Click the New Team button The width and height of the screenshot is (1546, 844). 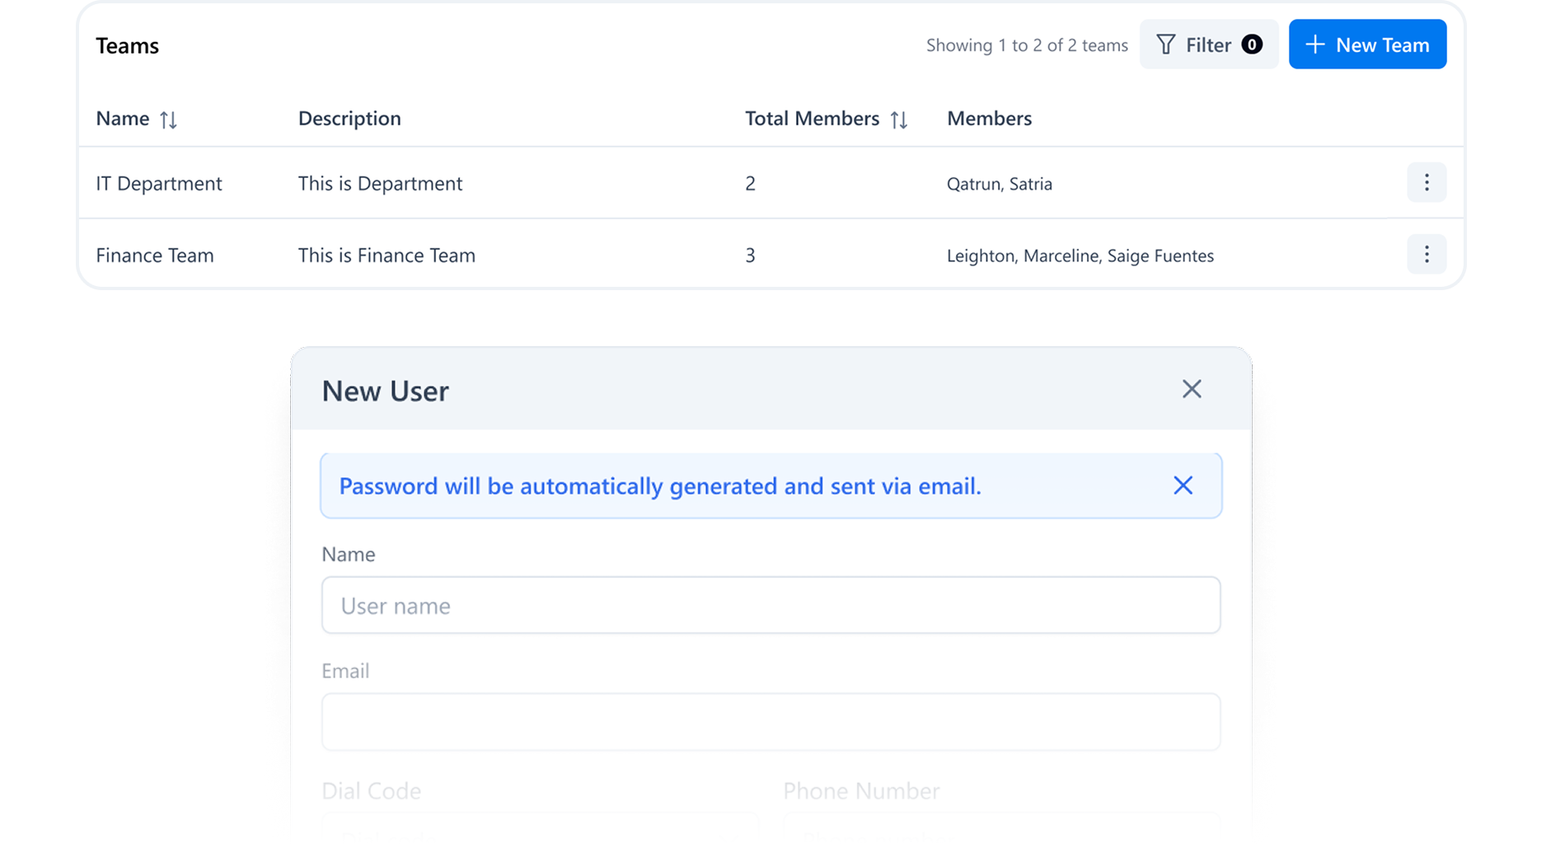pyautogui.click(x=1367, y=45)
